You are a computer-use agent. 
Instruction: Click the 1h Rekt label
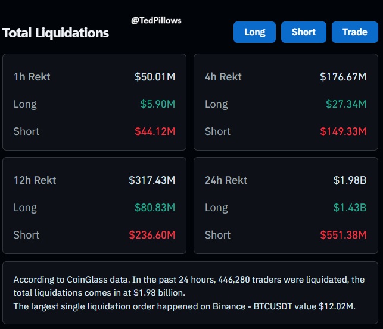pyautogui.click(x=32, y=77)
